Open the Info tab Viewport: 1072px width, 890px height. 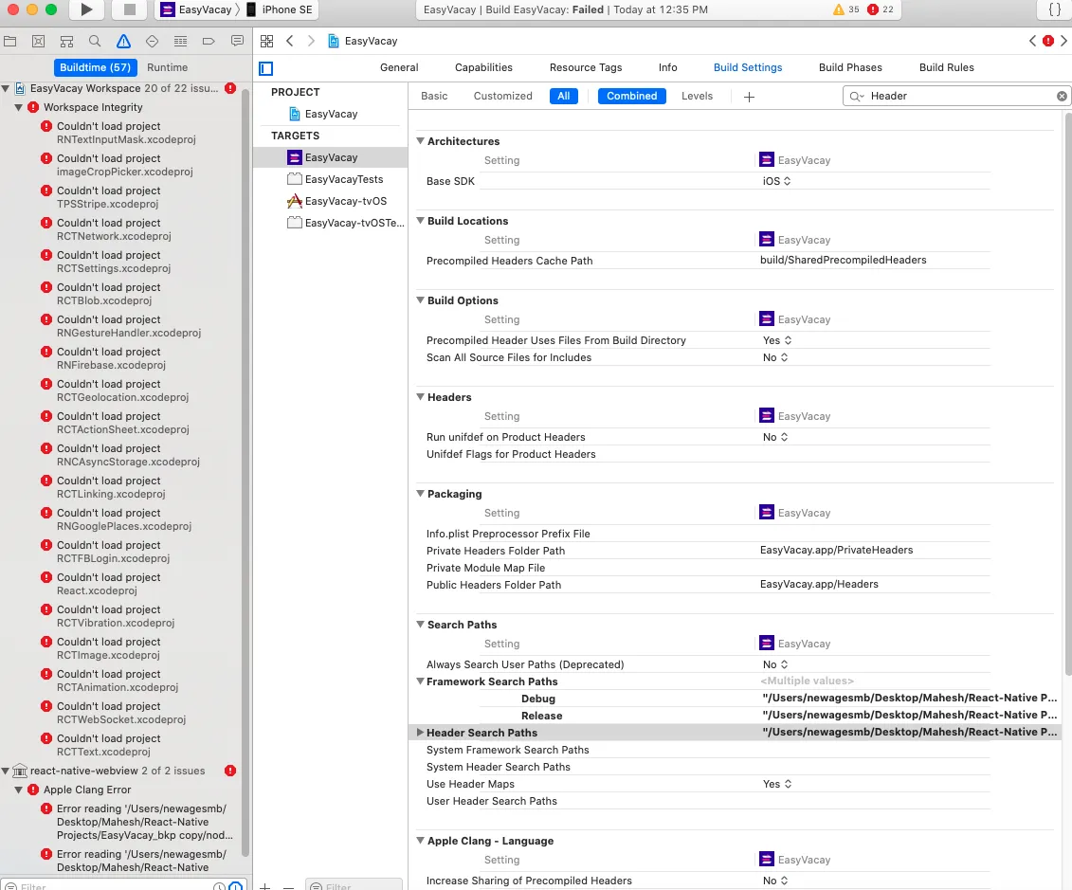click(x=668, y=67)
